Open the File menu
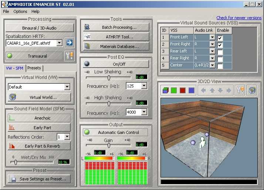Screen dimensions: 264x190 pyautogui.click(x=6, y=11)
